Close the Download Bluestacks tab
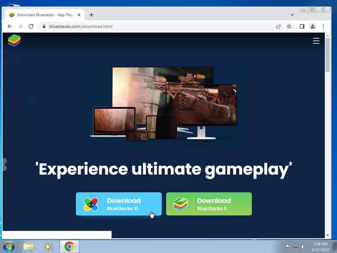The height and width of the screenshot is (253, 337). (79, 15)
